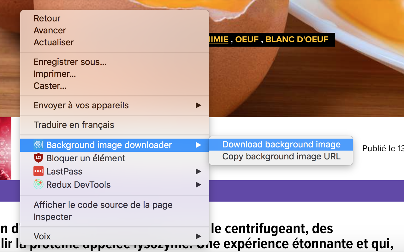Open Inspecter to inspect the page
This screenshot has width=404, height=252.
coord(52,216)
